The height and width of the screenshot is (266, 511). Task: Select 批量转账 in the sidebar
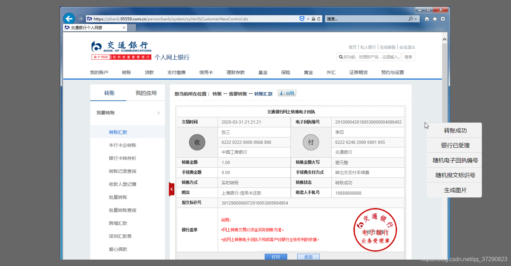coord(118,197)
